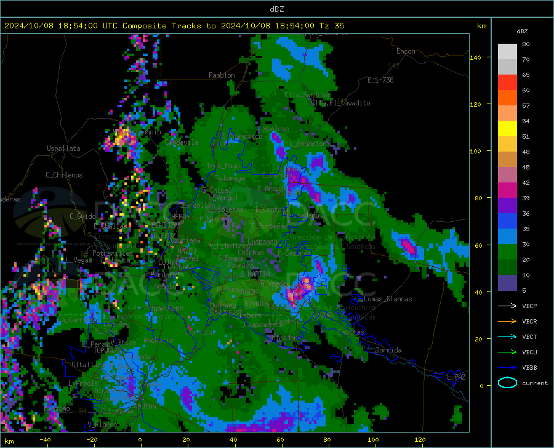Click the green VBCU arrow legend icon
The width and height of the screenshot is (554, 448).
pos(507,352)
